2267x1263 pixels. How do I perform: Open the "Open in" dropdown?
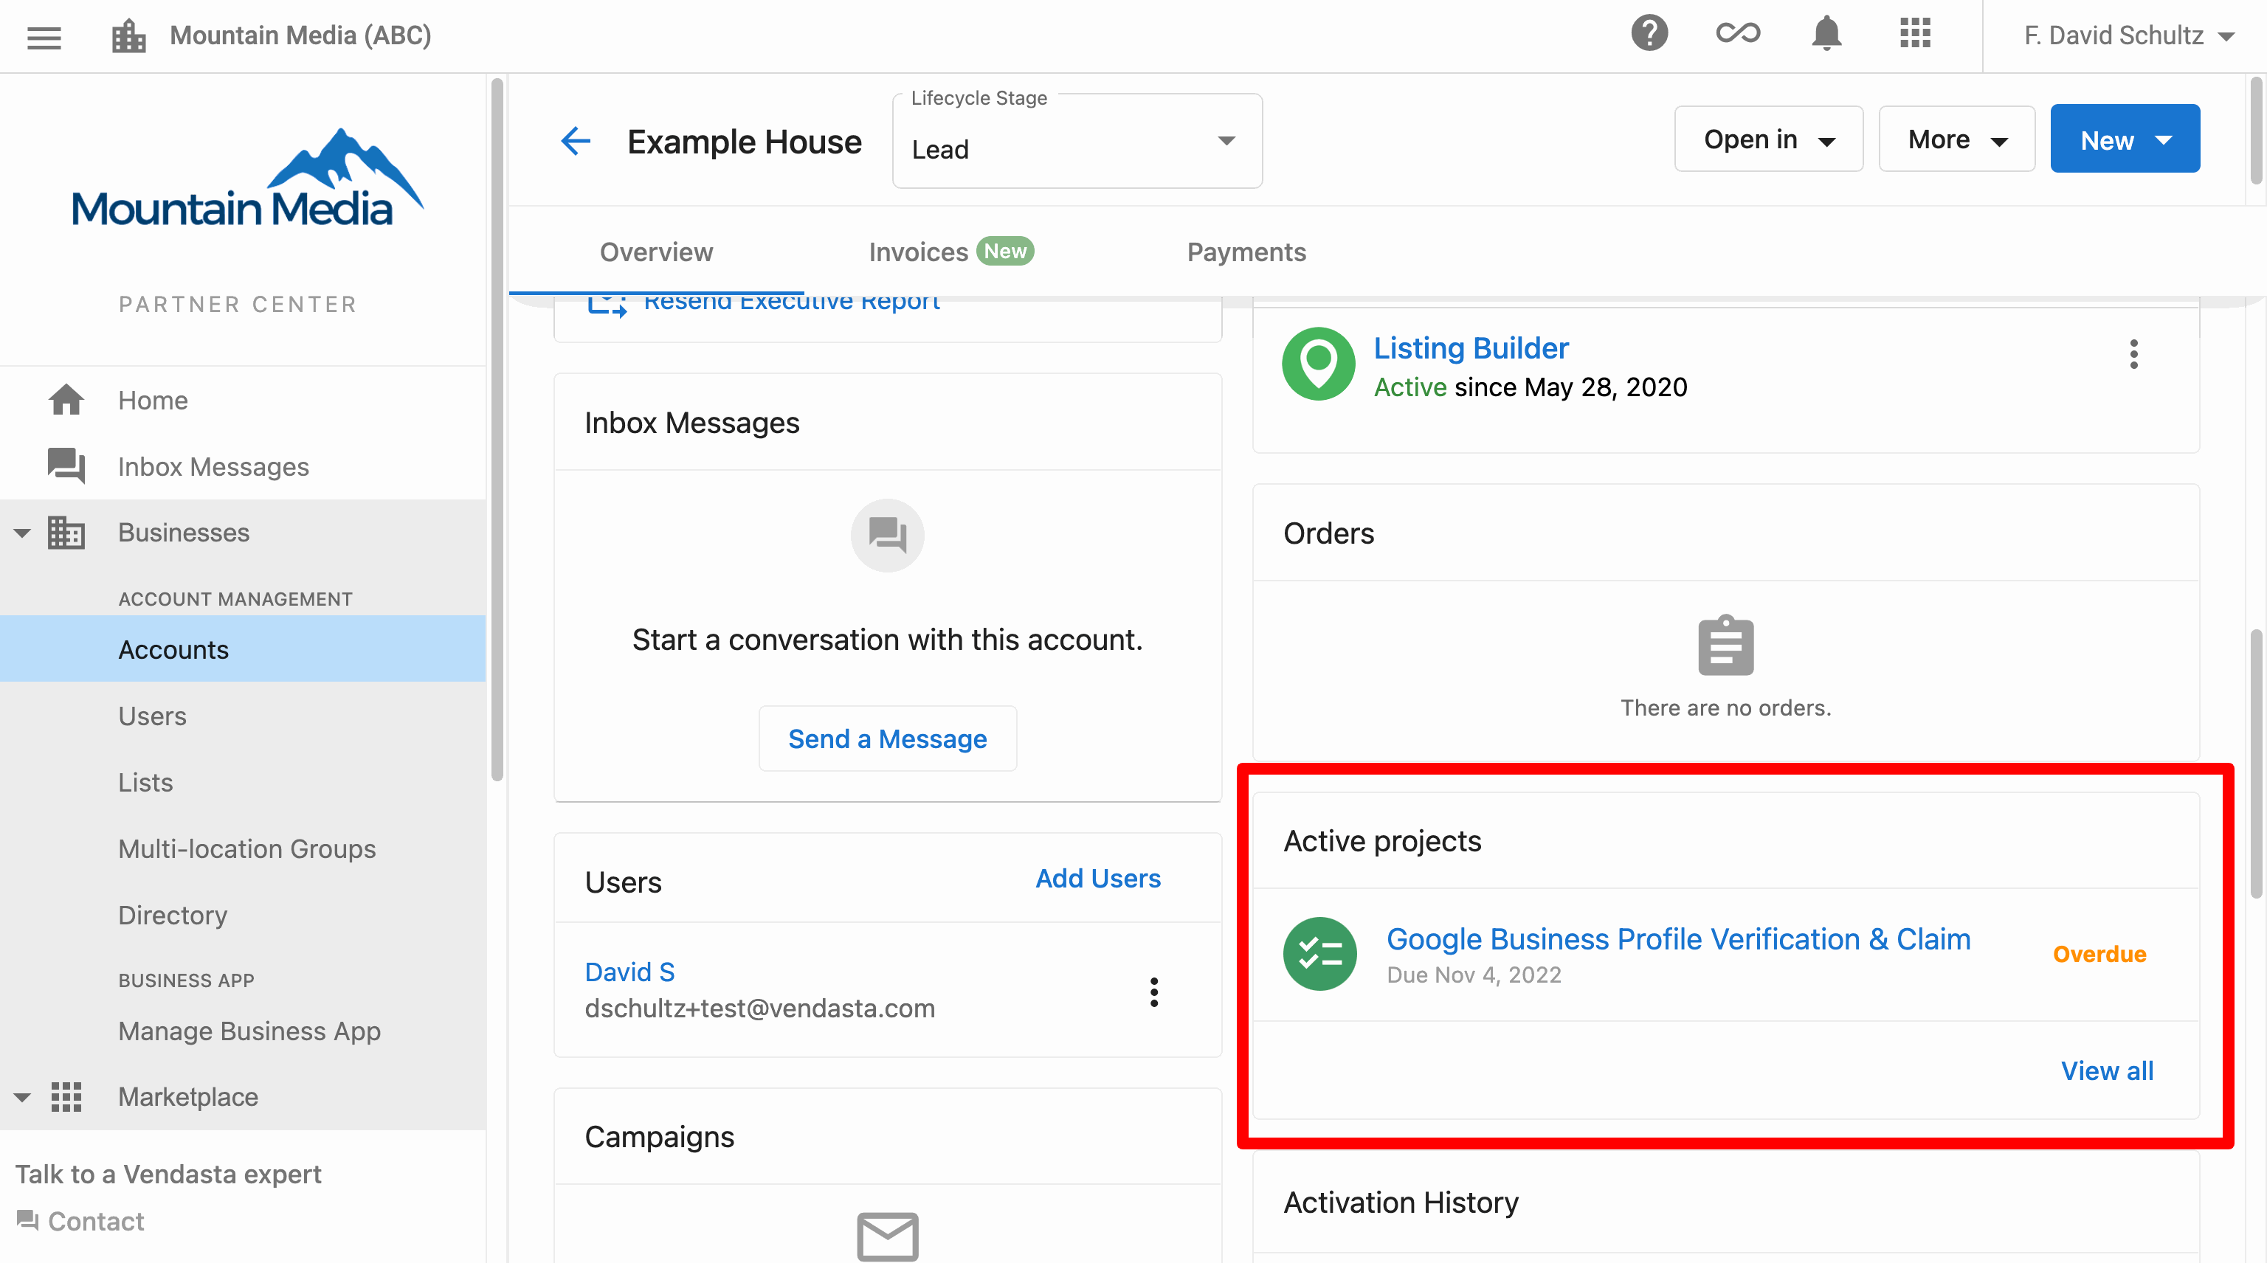point(1768,139)
